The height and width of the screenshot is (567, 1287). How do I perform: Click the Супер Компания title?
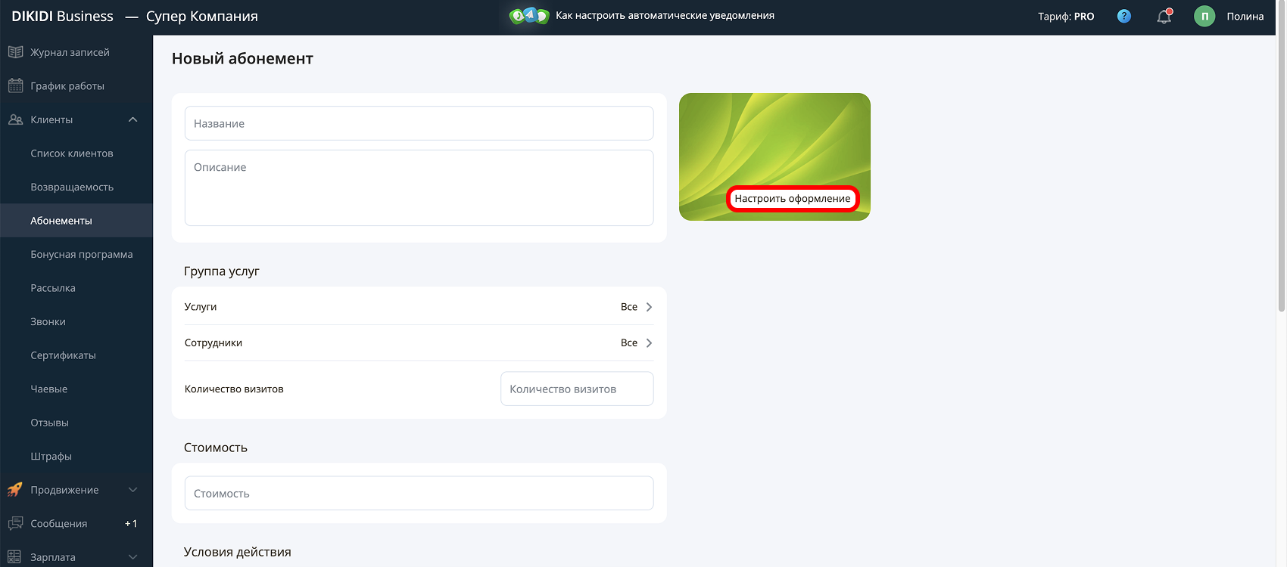click(202, 16)
